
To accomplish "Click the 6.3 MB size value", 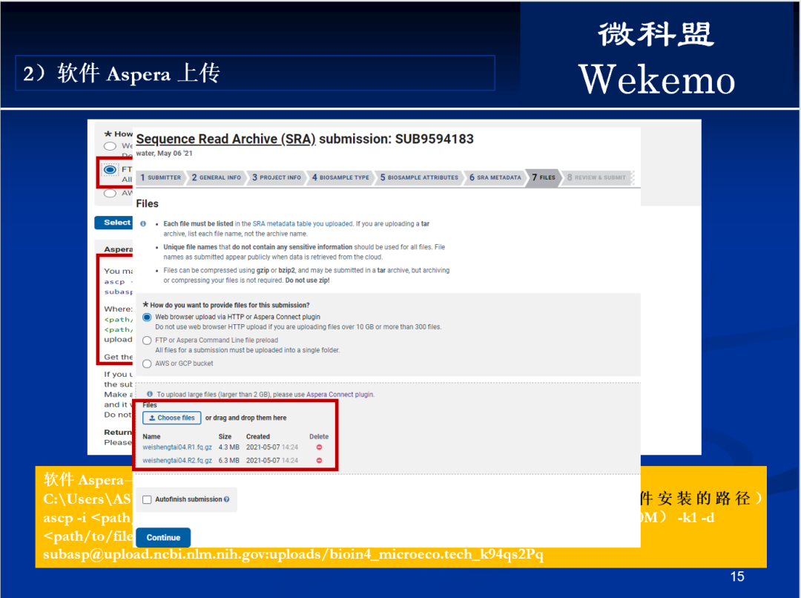I will point(229,461).
